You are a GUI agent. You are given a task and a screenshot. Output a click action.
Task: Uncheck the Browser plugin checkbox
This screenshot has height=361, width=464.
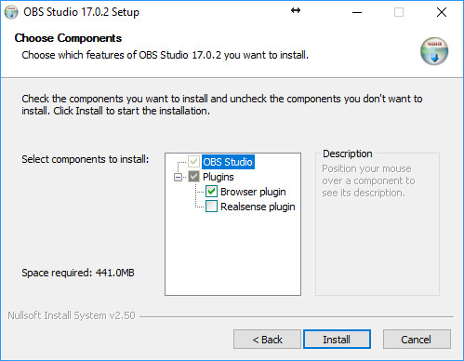211,192
